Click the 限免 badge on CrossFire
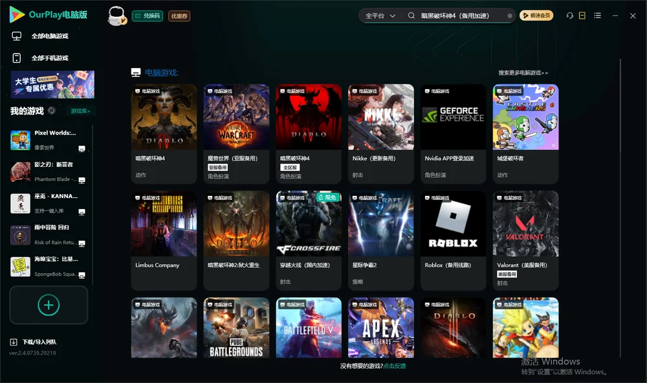The height and width of the screenshot is (383, 647). pyautogui.click(x=328, y=197)
